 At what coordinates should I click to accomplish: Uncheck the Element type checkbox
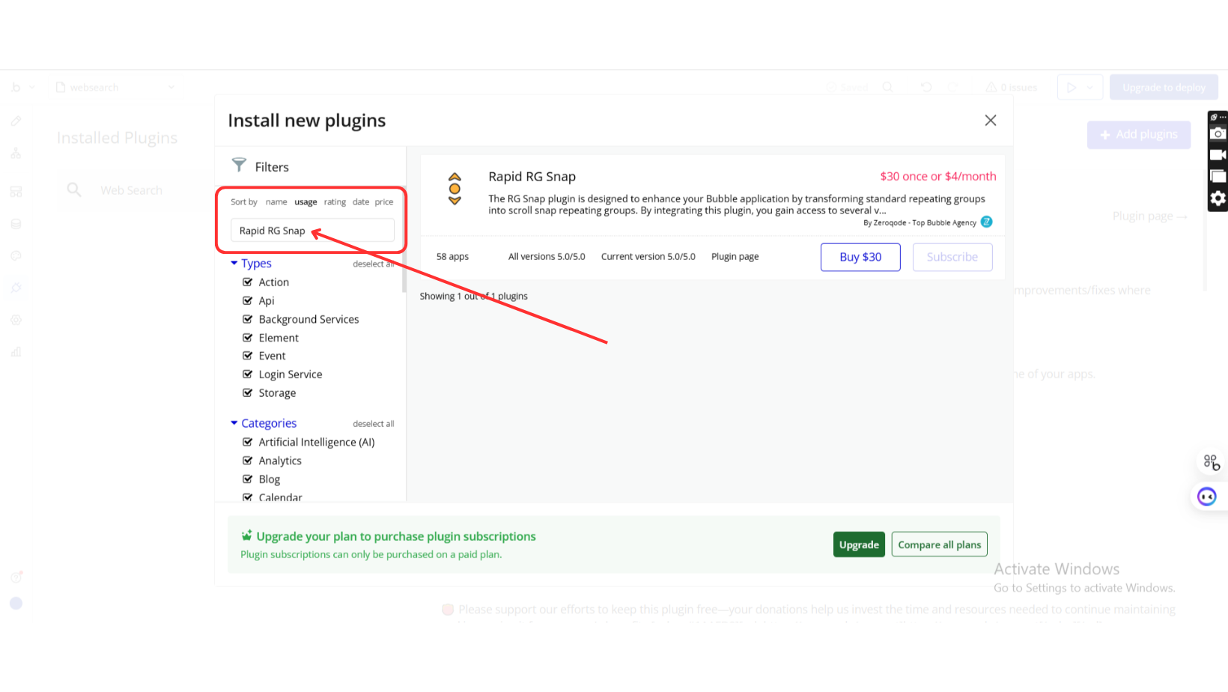click(248, 338)
